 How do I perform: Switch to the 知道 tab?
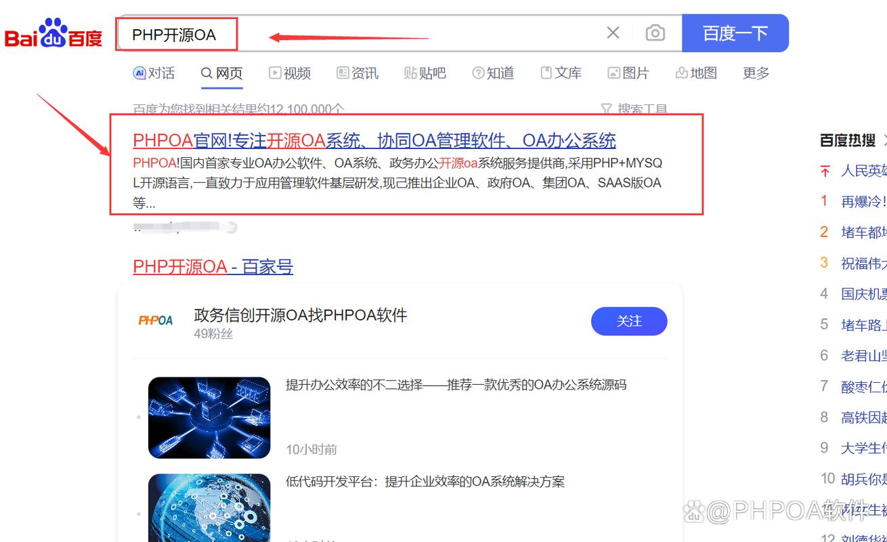(493, 73)
